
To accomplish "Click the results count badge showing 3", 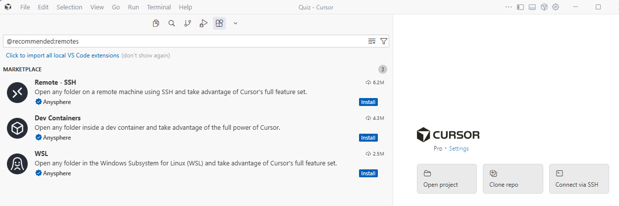I will coord(382,69).
